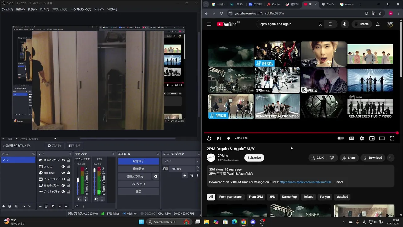The width and height of the screenshot is (403, 227).
Task: Toggle visibility of the Crypto source
Action: pyautogui.click(x=63, y=166)
